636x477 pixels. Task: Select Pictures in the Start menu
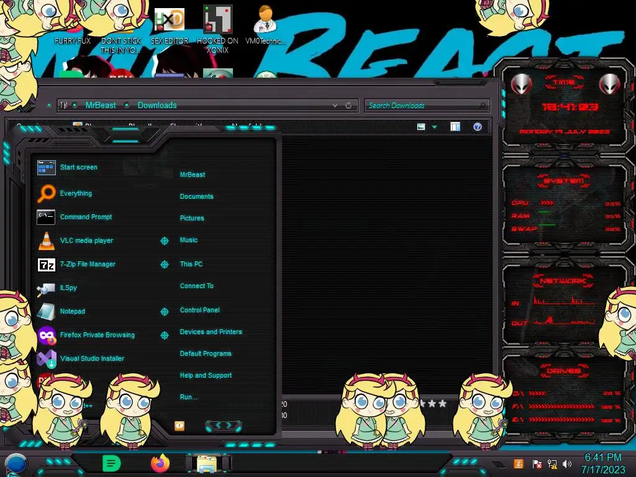click(x=192, y=218)
